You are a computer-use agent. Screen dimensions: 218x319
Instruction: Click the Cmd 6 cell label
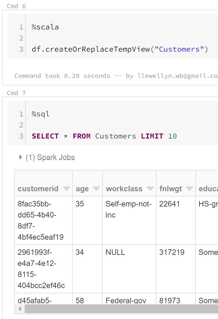pos(16,6)
